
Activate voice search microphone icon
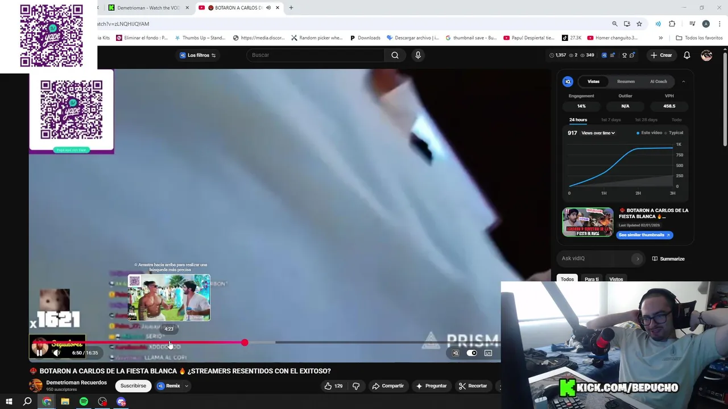tap(418, 55)
